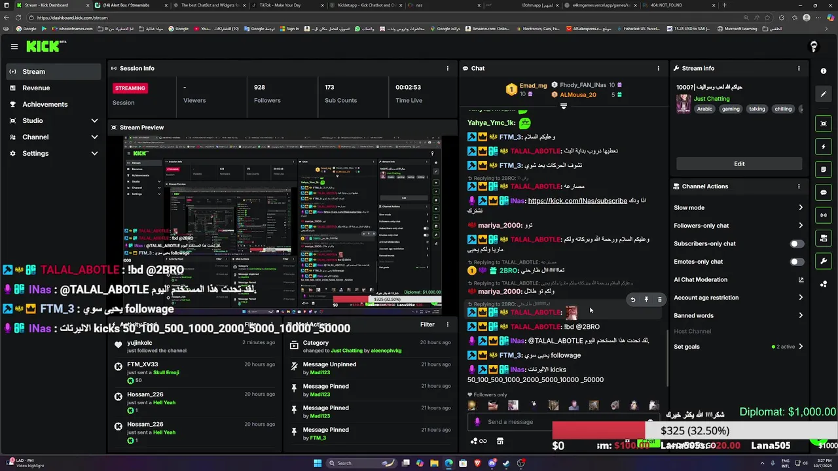Pin the hovered chat message
This screenshot has height=471, width=838.
pyautogui.click(x=646, y=300)
